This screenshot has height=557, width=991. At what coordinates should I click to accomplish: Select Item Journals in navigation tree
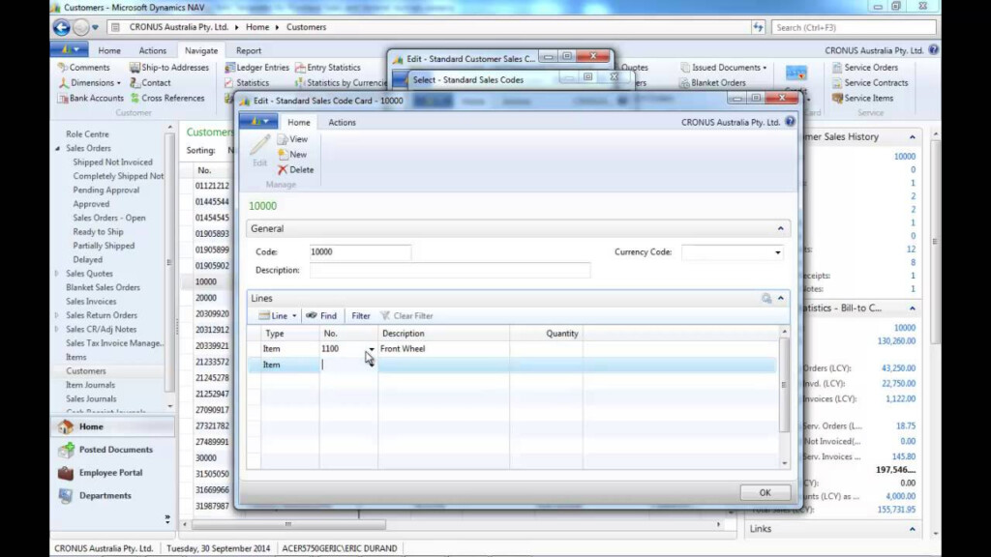pos(90,385)
